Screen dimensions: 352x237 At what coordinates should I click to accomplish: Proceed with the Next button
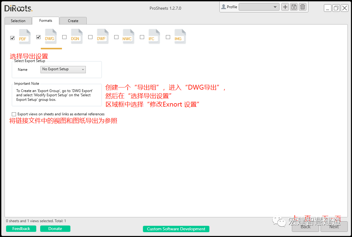click(334, 226)
